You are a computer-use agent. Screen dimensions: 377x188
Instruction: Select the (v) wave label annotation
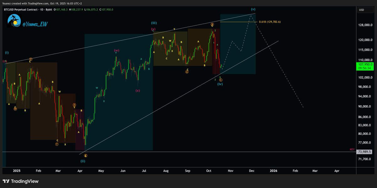tap(253, 9)
